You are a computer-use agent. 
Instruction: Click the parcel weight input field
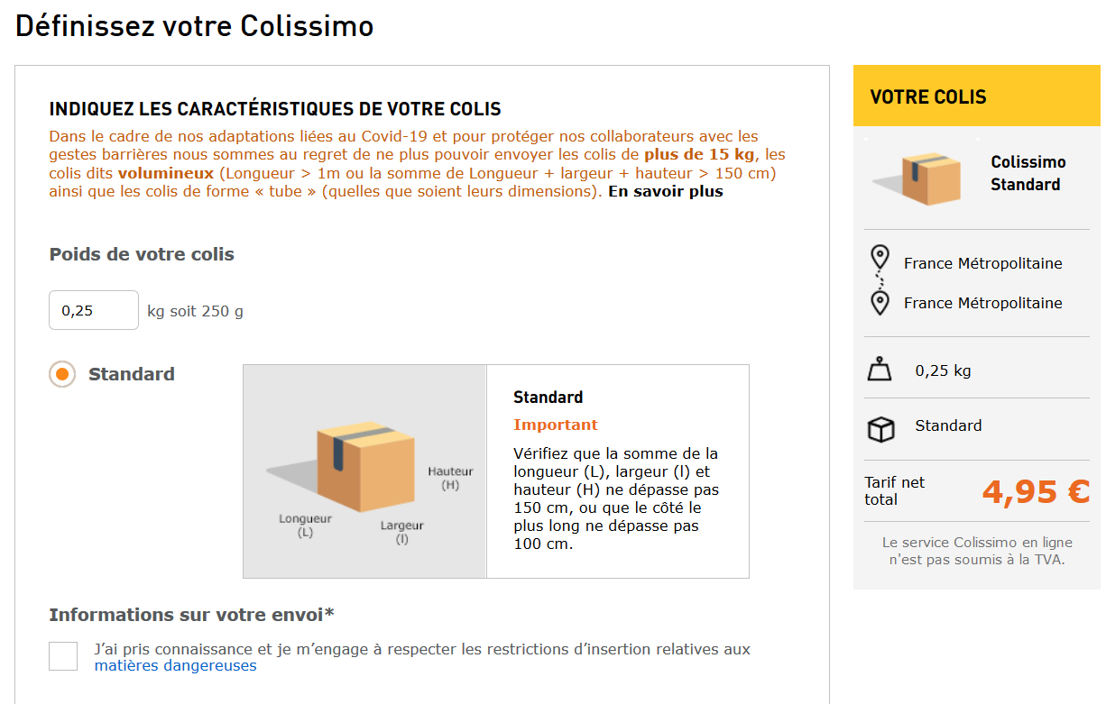tap(94, 310)
